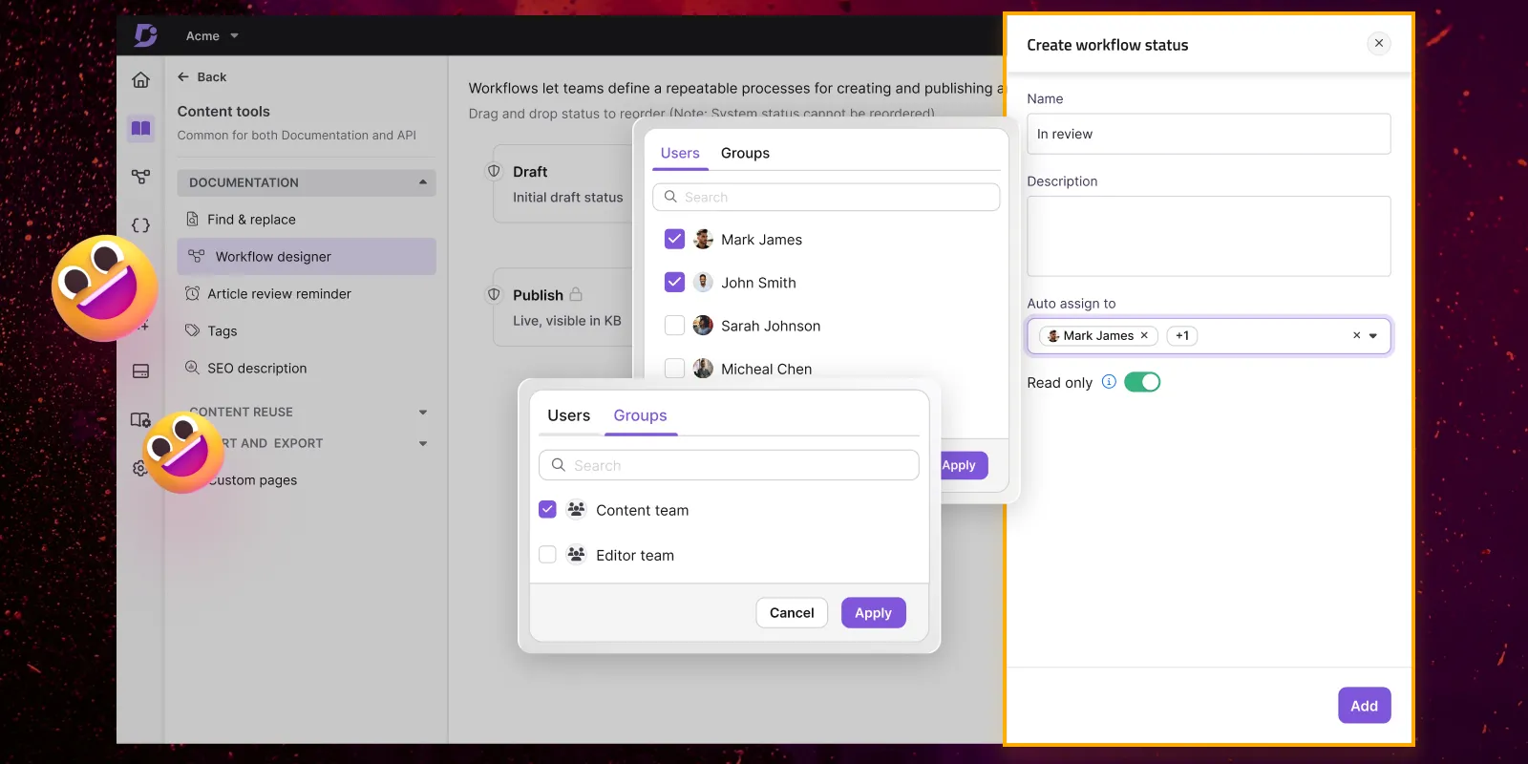1528x764 pixels.
Task: Click the Find & replace document icon
Action: pyautogui.click(x=192, y=220)
